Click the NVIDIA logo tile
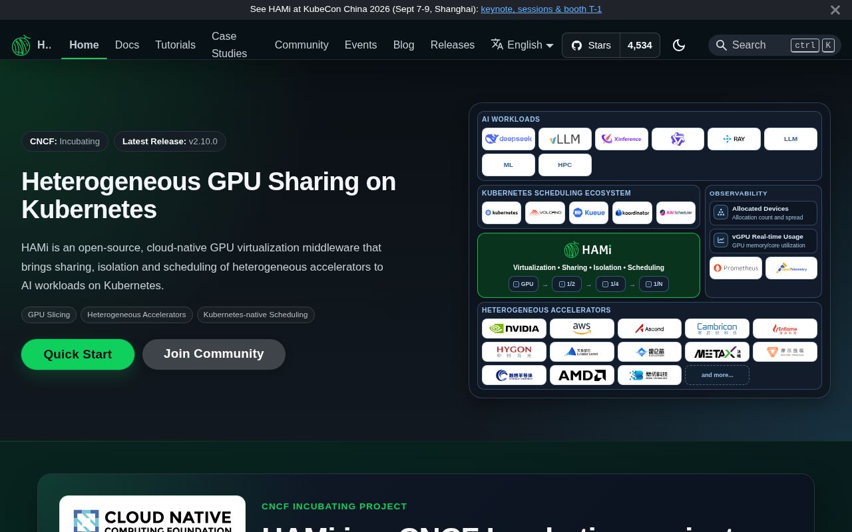Viewport: 852px width, 532px height. coord(514,329)
